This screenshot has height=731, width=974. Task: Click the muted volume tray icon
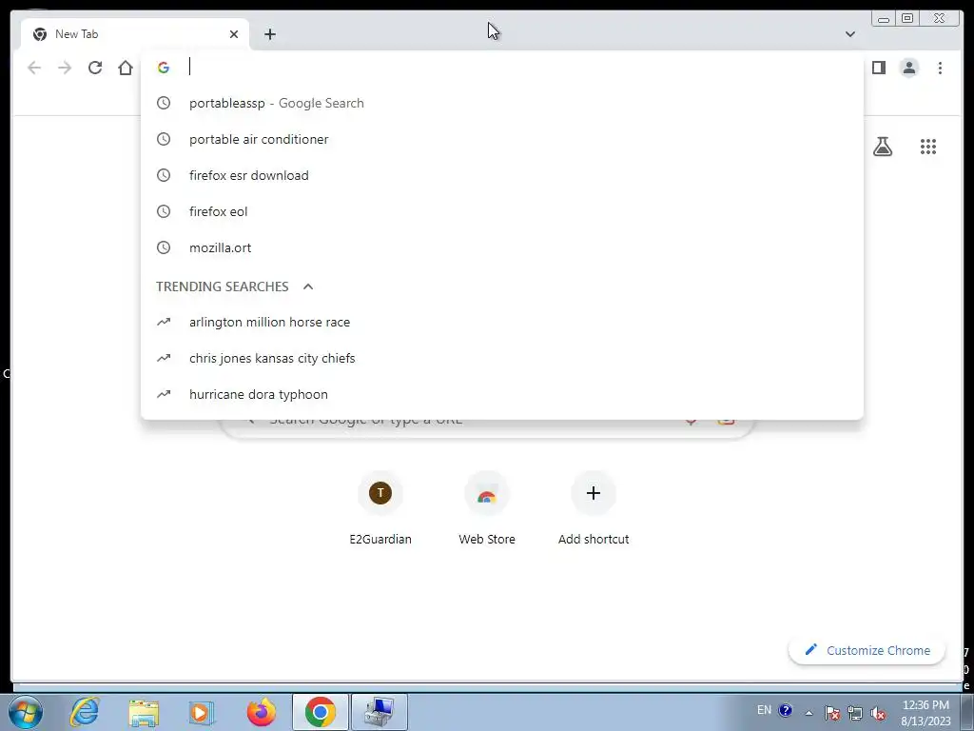[x=878, y=713]
